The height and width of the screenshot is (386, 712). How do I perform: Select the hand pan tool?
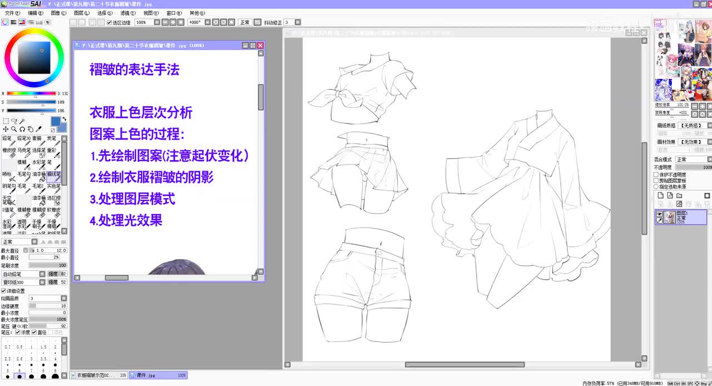coord(31,129)
